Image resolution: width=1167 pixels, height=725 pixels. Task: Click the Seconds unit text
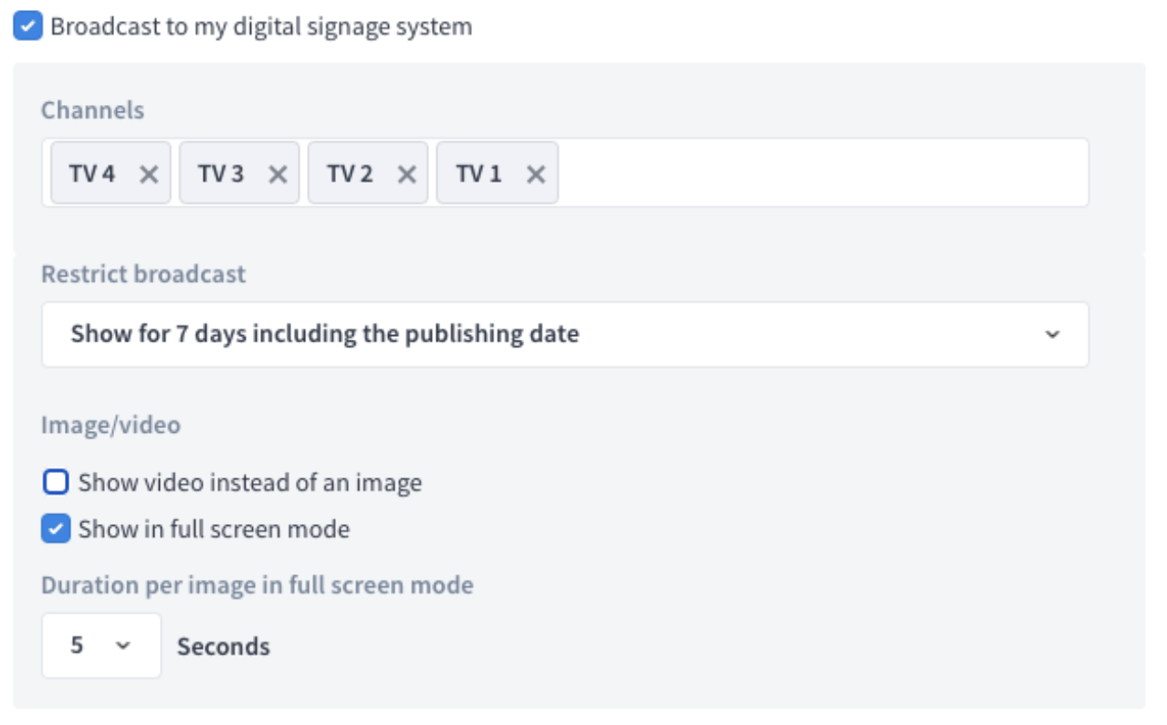point(224,646)
